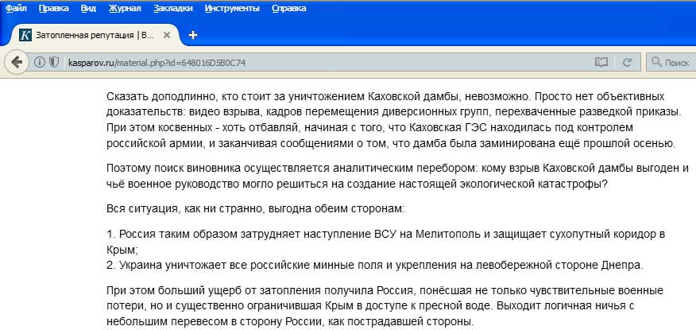Open the Журнал menu
The height and width of the screenshot is (330, 696).
[126, 8]
